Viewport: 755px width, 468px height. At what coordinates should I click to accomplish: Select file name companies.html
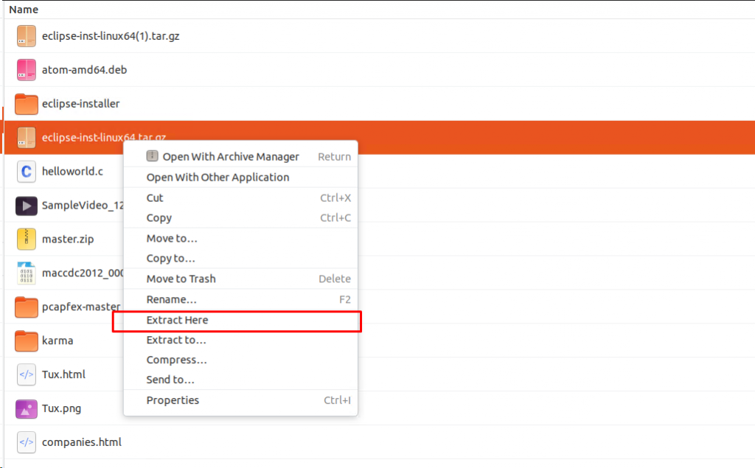pos(82,442)
